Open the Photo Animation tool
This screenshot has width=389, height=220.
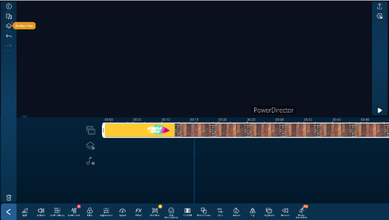[x=302, y=213]
